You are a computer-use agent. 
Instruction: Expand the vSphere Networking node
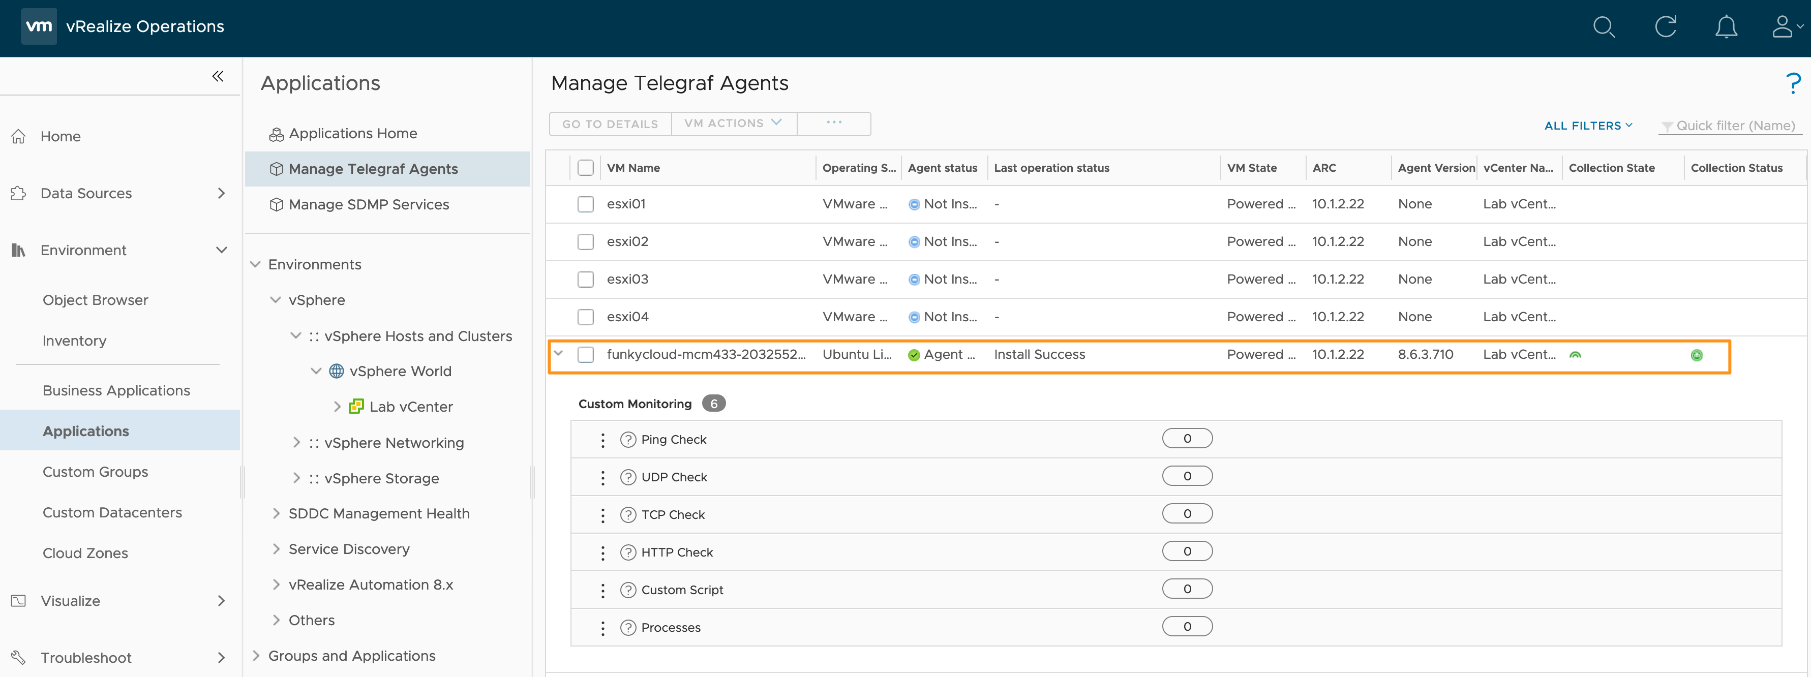[296, 442]
